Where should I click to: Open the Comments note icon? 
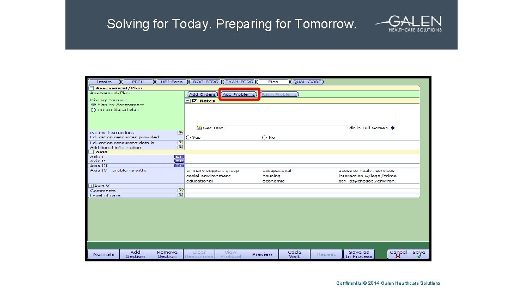(x=180, y=191)
